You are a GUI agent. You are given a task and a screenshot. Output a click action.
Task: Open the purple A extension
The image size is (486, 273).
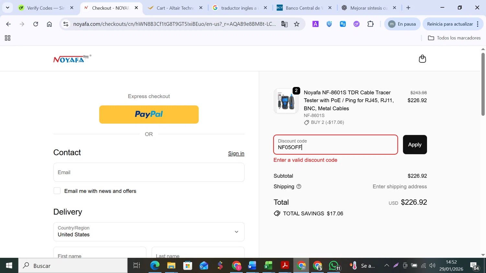click(x=315, y=24)
